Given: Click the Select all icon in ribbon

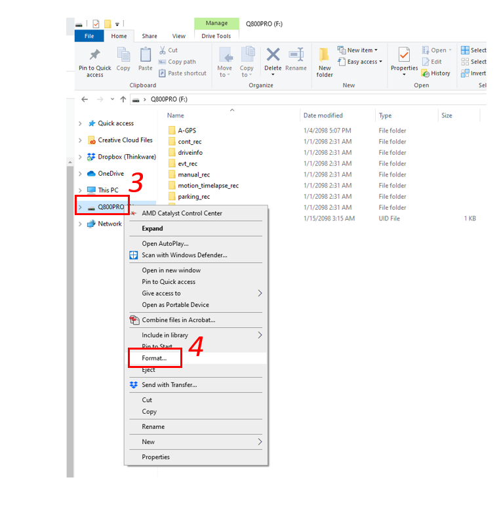Looking at the screenshot, I should [465, 50].
